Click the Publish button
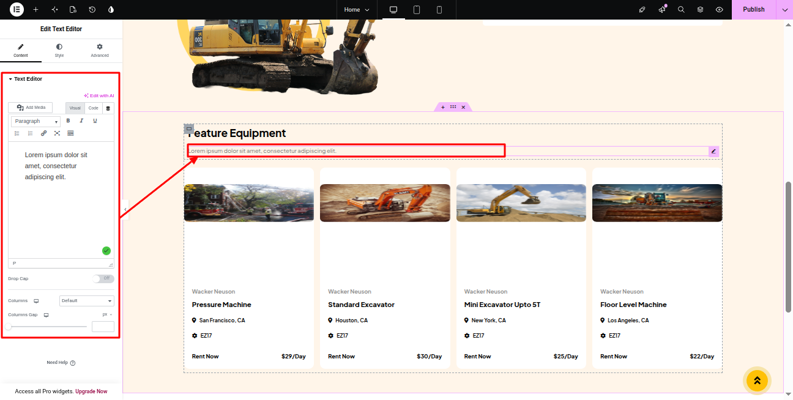 [754, 10]
